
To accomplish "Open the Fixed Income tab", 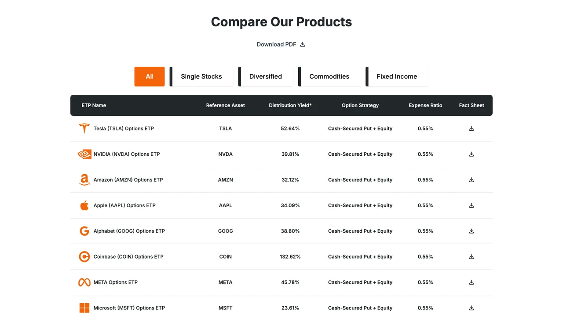I will pyautogui.click(x=397, y=76).
